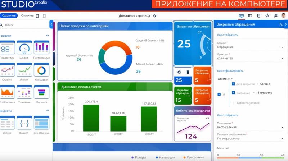288x161 pixels.
Task: Open the code view icon in the top toolbar
Action: [x=267, y=16]
